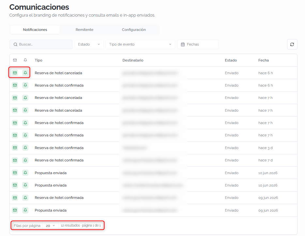Click the bell icon in table header
This screenshot has width=305, height=236.
[25, 60]
